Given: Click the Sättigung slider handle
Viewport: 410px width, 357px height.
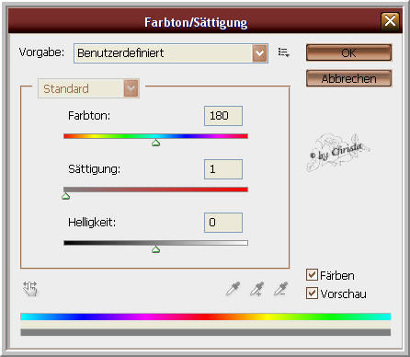Looking at the screenshot, I should [x=66, y=196].
